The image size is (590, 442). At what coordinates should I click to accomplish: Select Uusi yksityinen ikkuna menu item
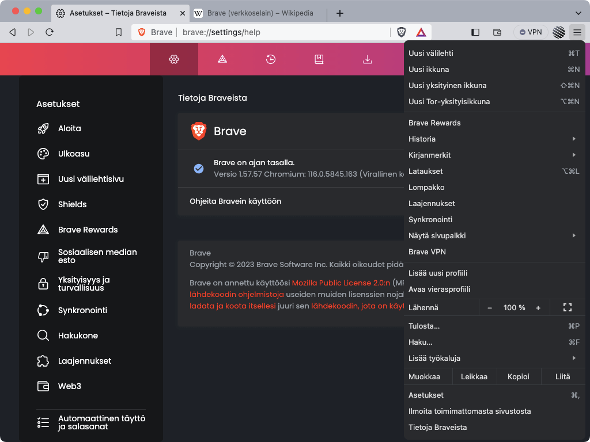pos(448,85)
